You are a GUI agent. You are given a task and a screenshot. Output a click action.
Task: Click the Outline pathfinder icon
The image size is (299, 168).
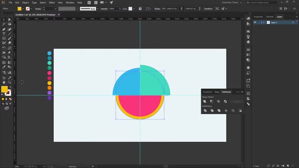coord(233,111)
